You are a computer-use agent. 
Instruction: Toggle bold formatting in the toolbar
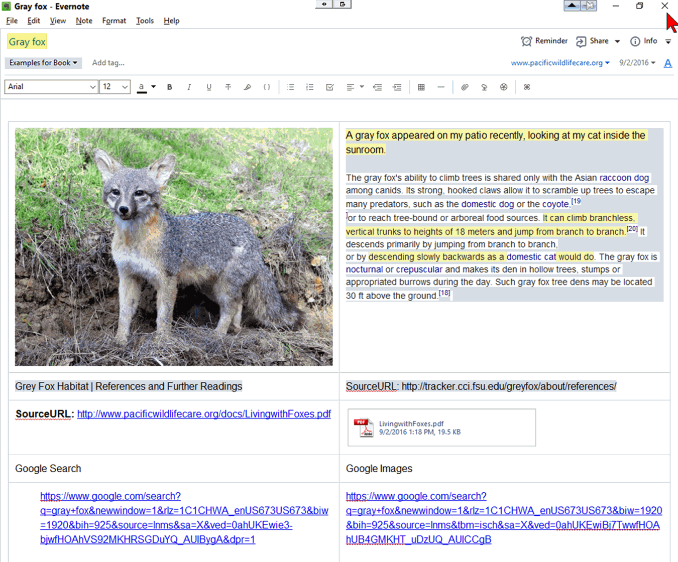pos(170,87)
